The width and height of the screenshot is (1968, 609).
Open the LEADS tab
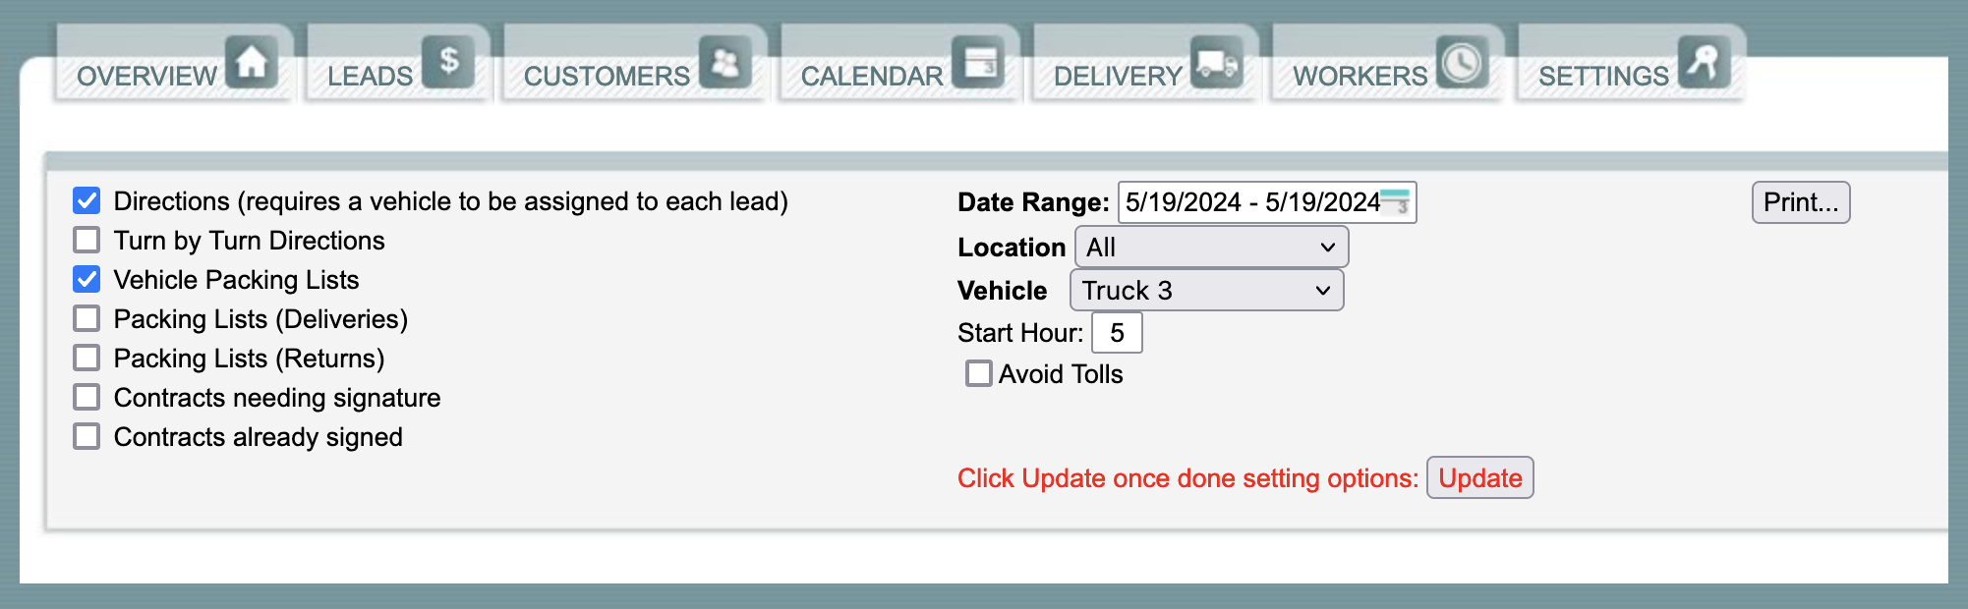coord(398,63)
